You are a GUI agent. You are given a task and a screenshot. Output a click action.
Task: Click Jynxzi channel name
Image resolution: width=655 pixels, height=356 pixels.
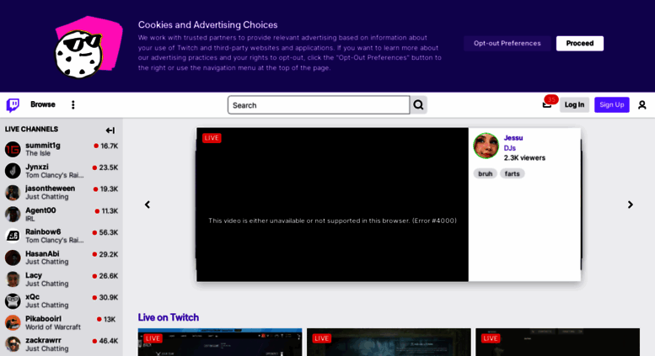pyautogui.click(x=37, y=167)
